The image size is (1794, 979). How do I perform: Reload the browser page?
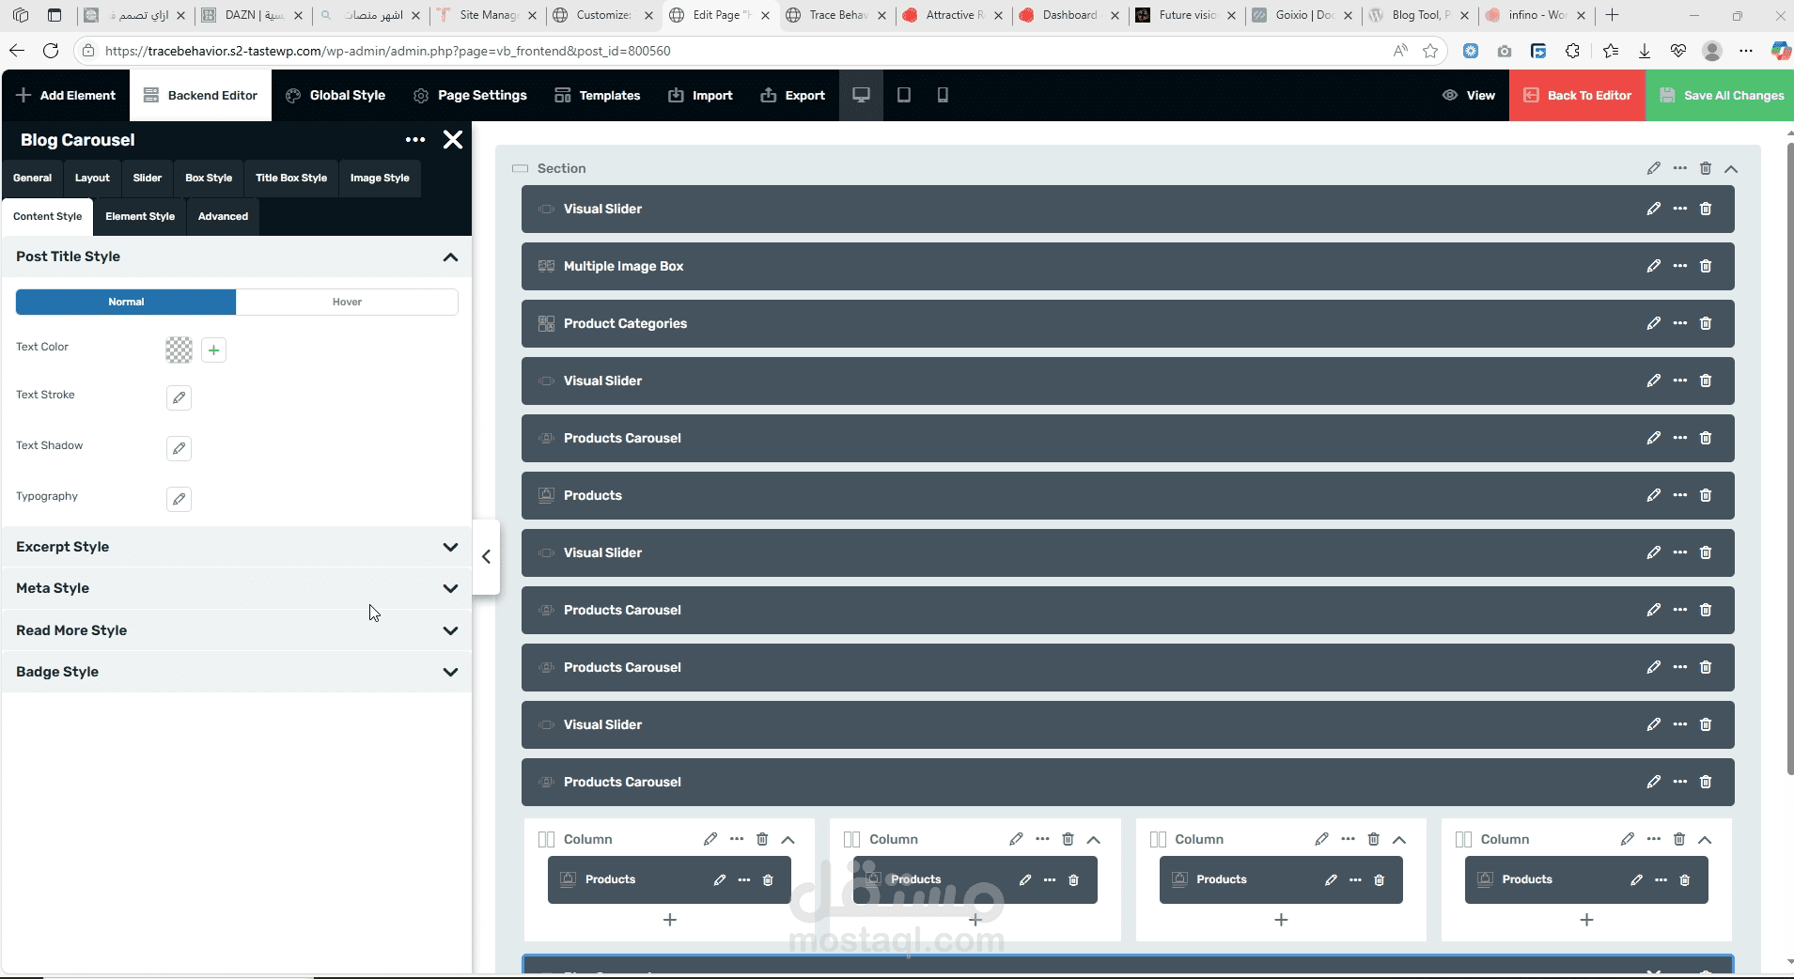point(51,51)
